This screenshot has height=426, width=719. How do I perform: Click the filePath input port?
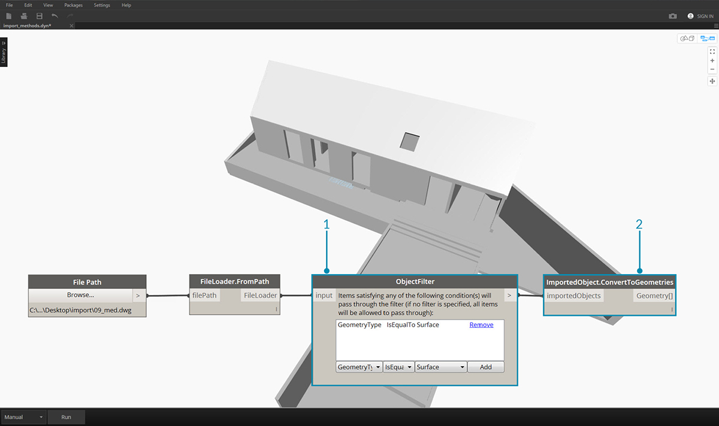(x=204, y=295)
